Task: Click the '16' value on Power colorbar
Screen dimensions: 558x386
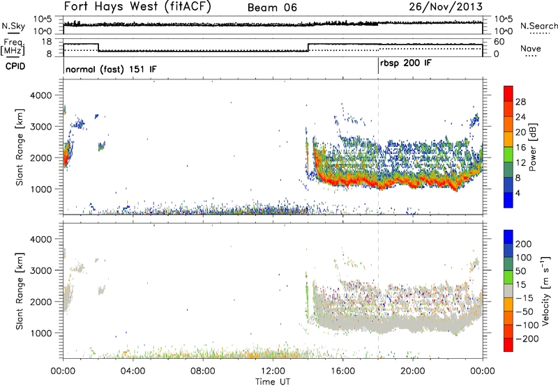Action: 520,148
